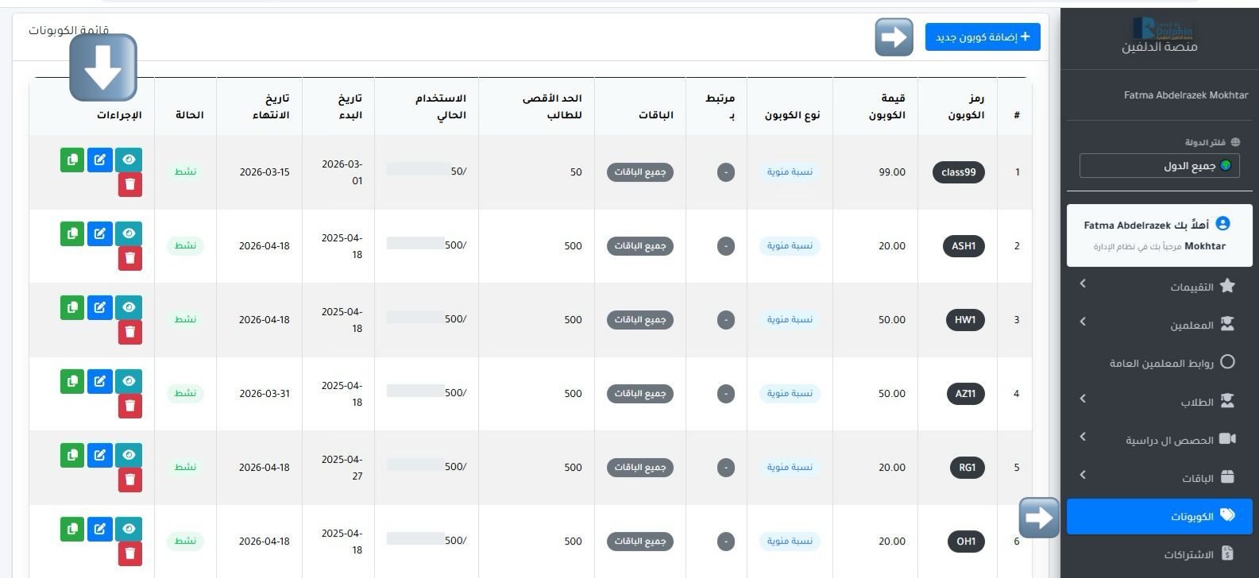Expand the التقييمات sidebar section
The image size is (1259, 578).
coord(1159,286)
